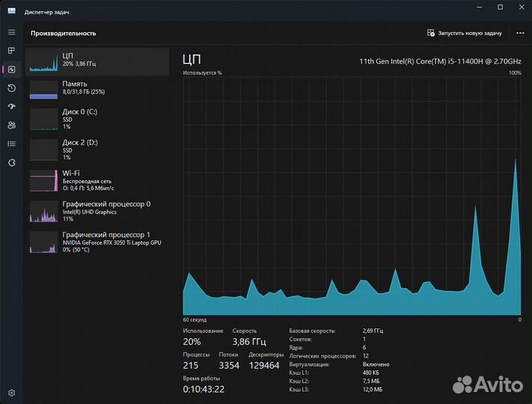Click the 3,86 ГГц speed value
The width and height of the screenshot is (532, 404).
[249, 342]
